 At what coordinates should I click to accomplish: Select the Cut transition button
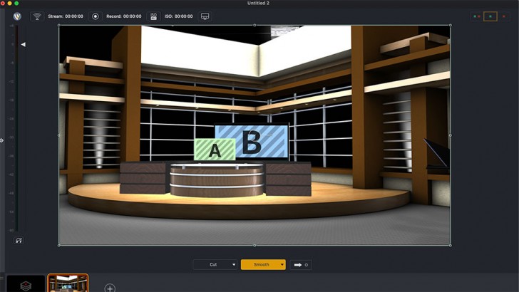(x=213, y=264)
